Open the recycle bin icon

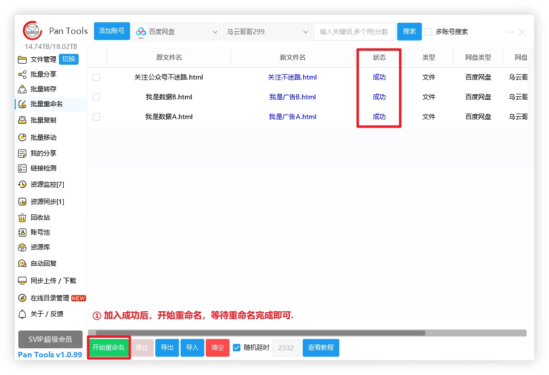[x=22, y=217]
